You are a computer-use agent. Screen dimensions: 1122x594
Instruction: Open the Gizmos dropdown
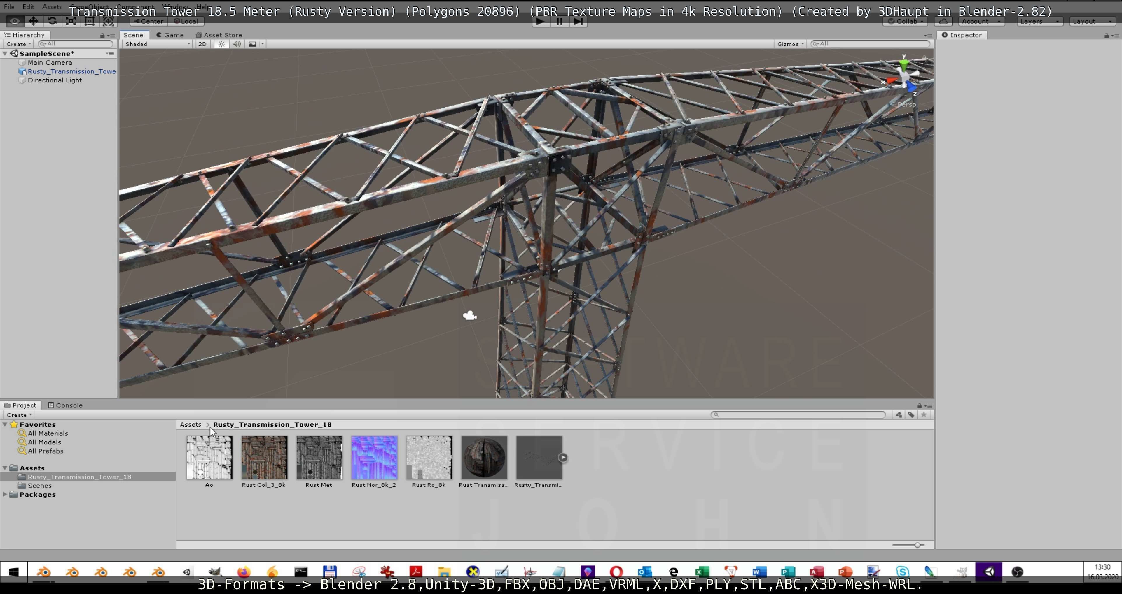[790, 44]
